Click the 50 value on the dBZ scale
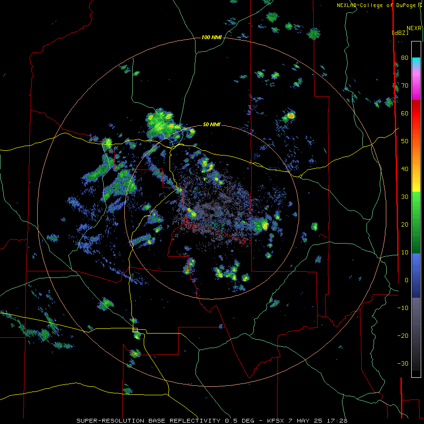 [x=405, y=141]
